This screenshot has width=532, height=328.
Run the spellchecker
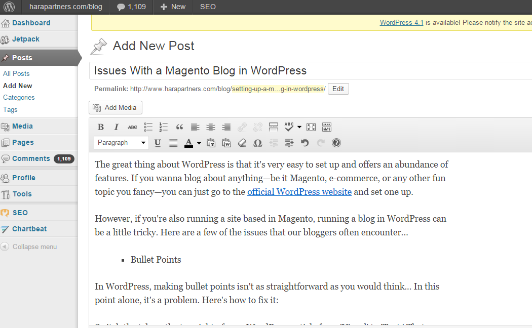289,127
